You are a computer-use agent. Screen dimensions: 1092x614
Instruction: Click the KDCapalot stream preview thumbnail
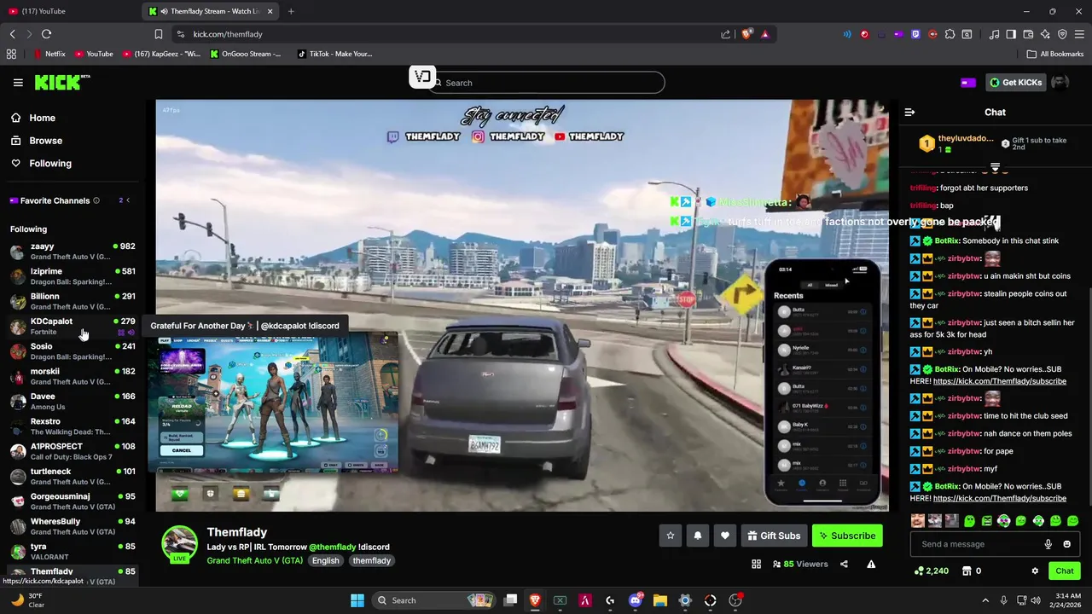pyautogui.click(x=273, y=403)
